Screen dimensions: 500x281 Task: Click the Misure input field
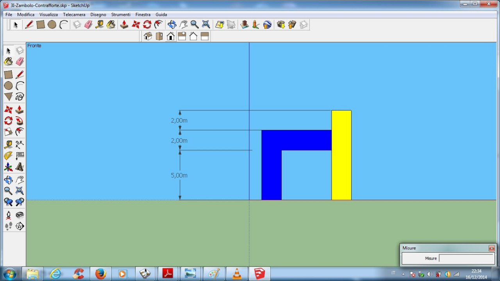point(466,258)
